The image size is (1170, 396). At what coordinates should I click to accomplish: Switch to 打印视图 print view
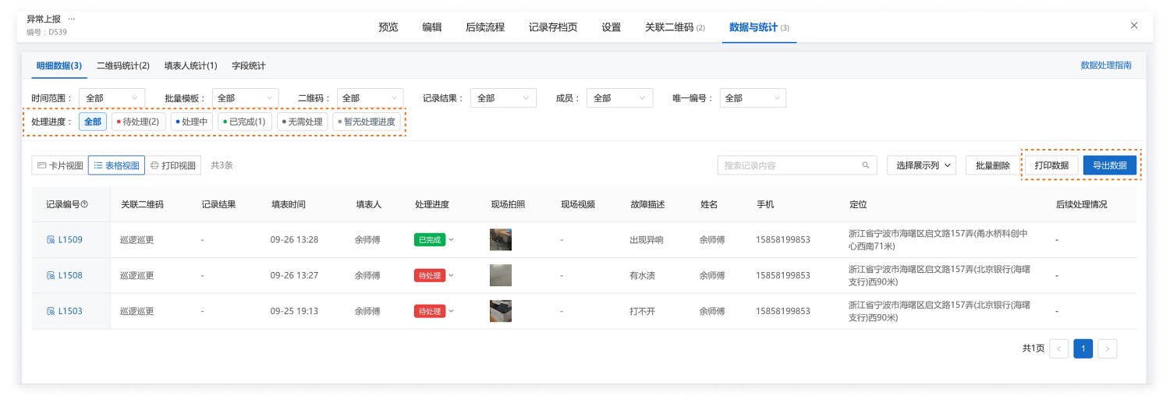pos(175,165)
